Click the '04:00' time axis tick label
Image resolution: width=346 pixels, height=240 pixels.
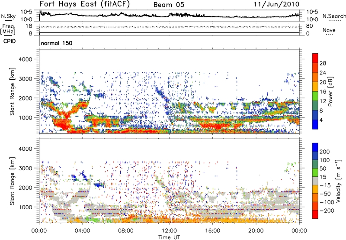click(82, 231)
